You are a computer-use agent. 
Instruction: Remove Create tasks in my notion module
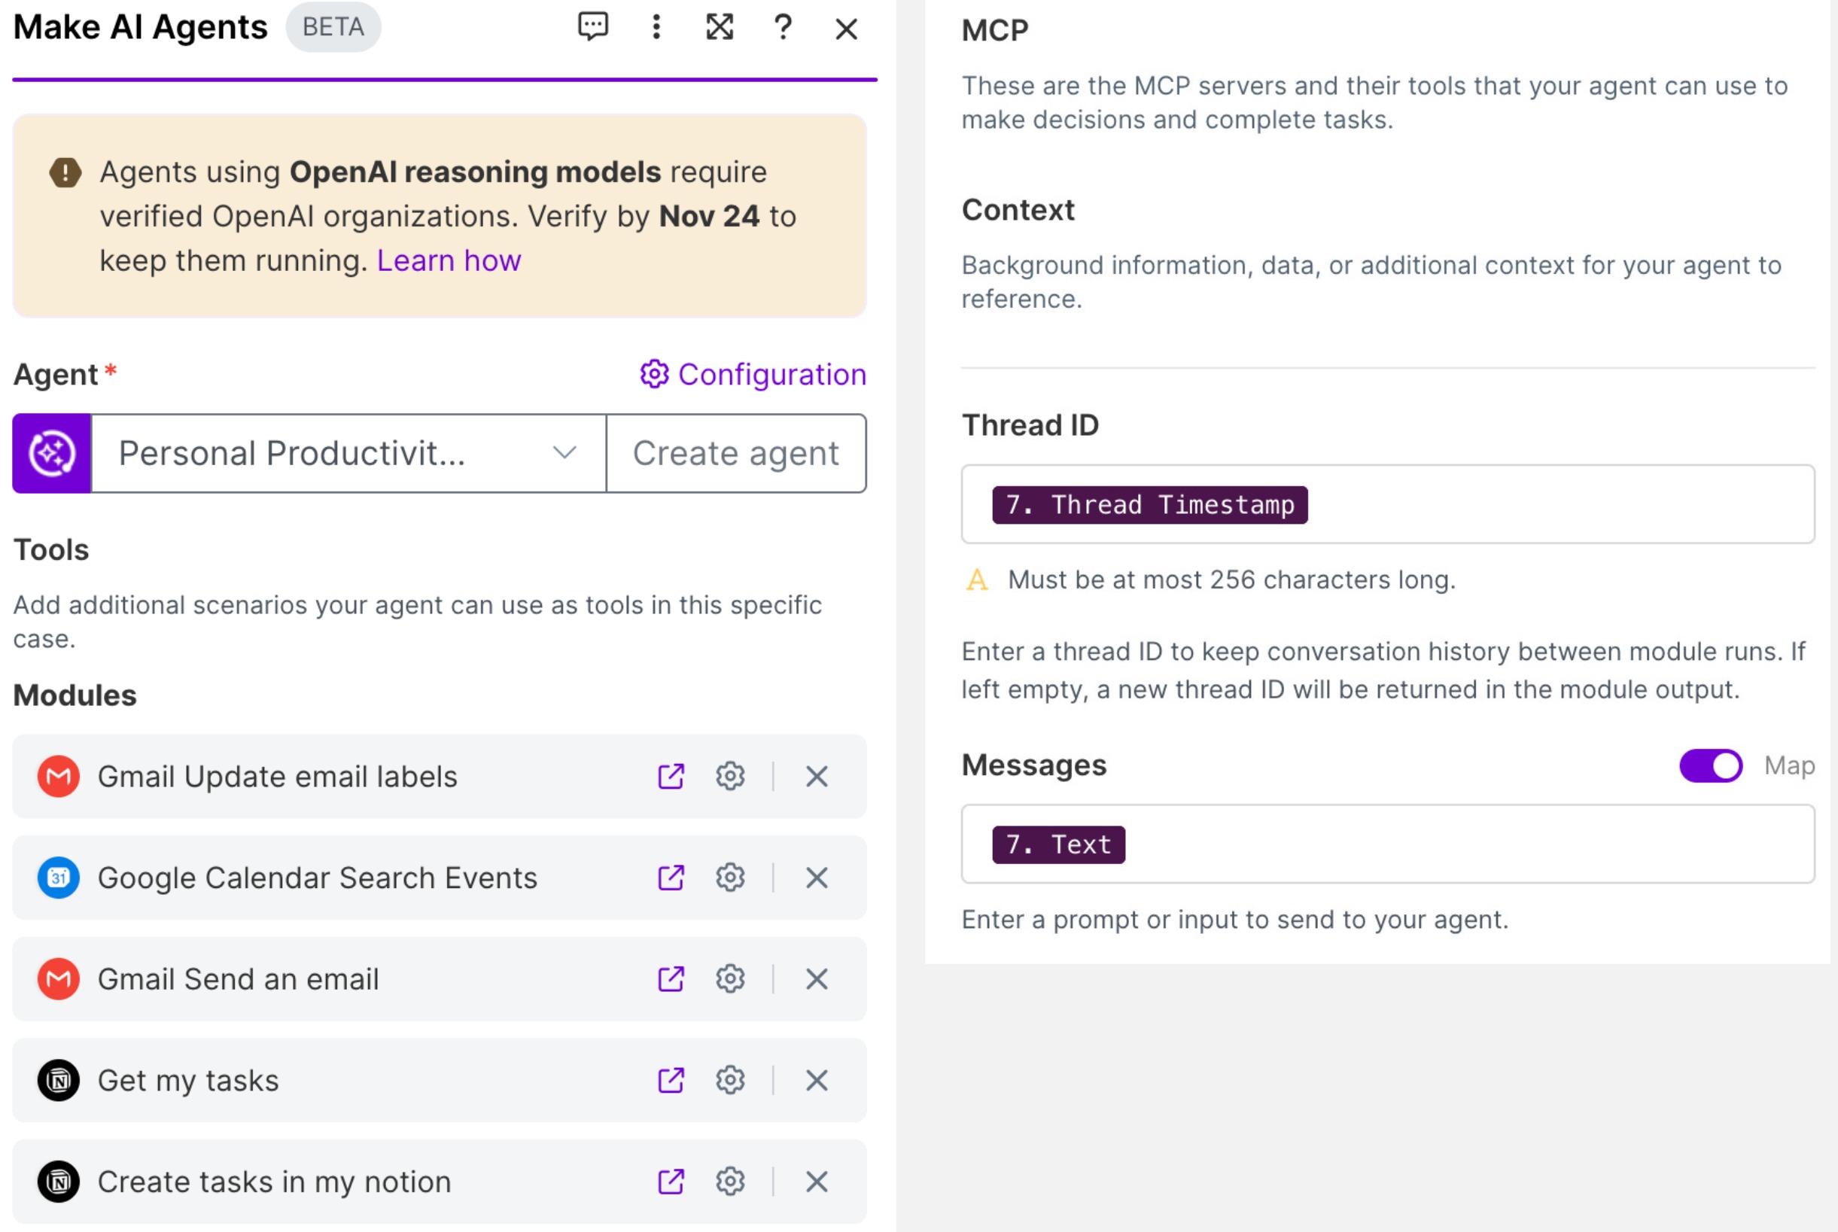click(x=817, y=1182)
